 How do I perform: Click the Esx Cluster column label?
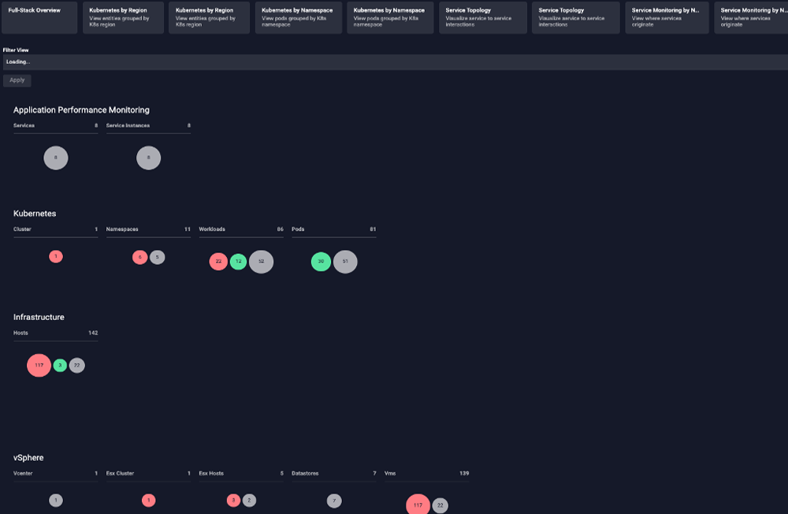pyautogui.click(x=120, y=474)
